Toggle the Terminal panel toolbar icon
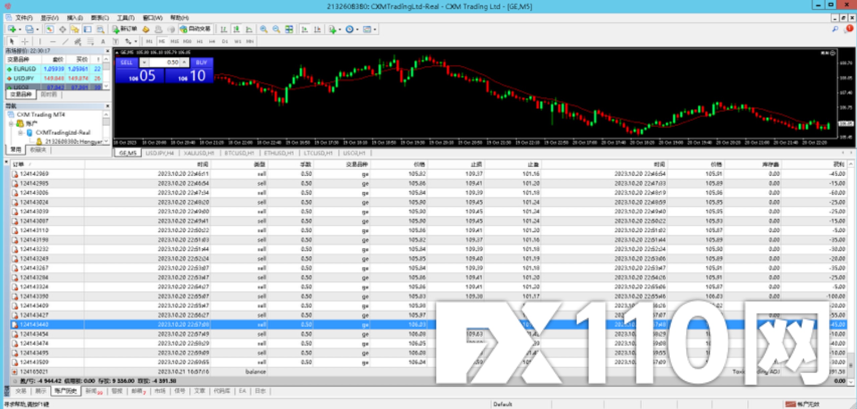The image size is (857, 409). [x=88, y=29]
